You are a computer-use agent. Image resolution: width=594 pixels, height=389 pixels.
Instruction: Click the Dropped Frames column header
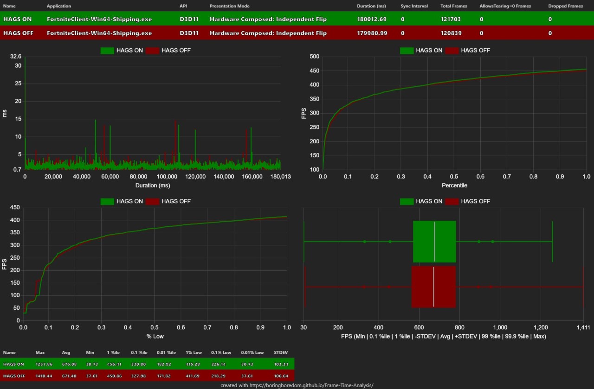(565, 6)
